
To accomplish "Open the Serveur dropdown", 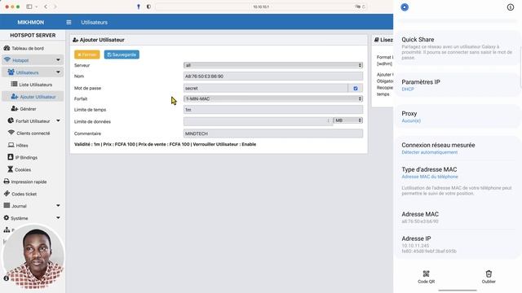I will (x=273, y=65).
